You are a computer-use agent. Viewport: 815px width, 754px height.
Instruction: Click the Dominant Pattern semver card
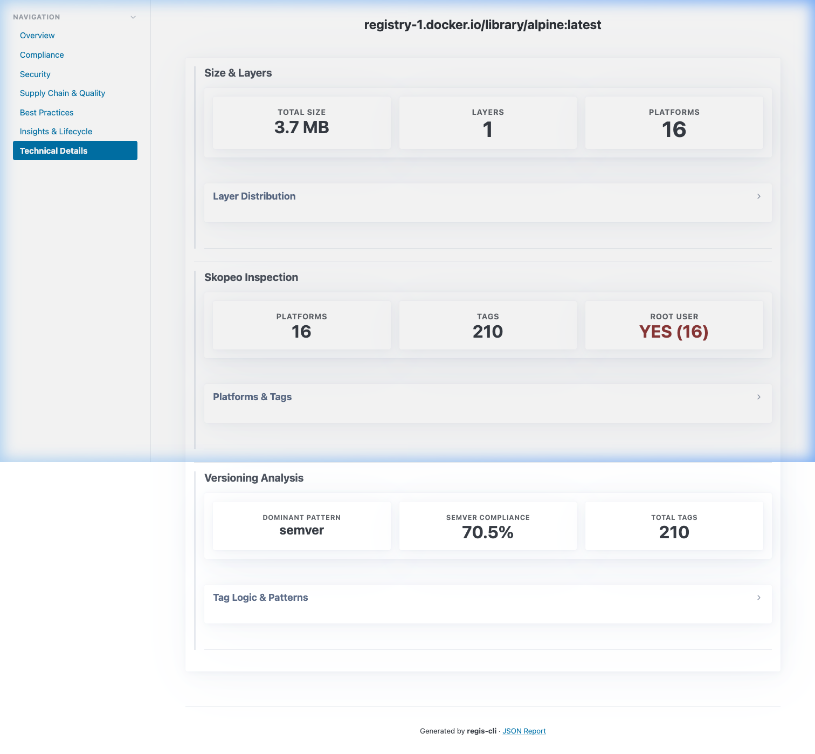point(302,526)
